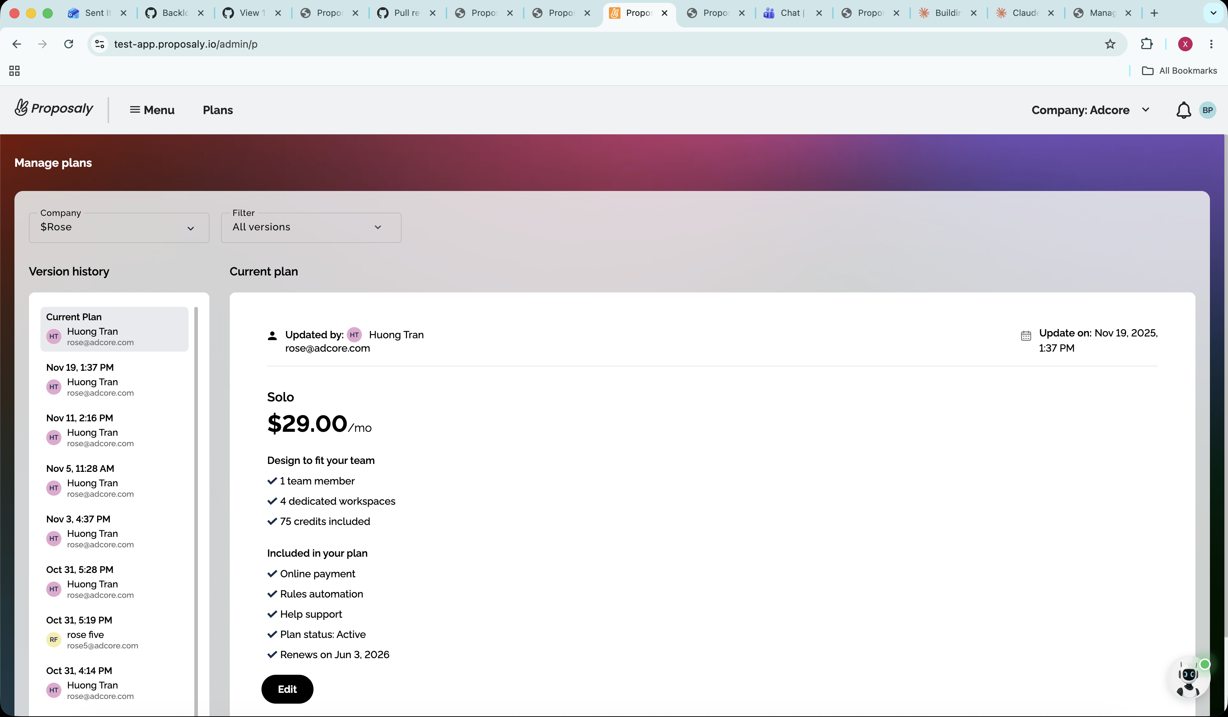Open the notifications bell icon
Viewport: 1228px width, 717px height.
coord(1184,110)
